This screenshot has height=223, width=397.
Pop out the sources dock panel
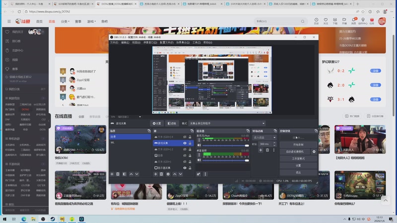coord(192,131)
